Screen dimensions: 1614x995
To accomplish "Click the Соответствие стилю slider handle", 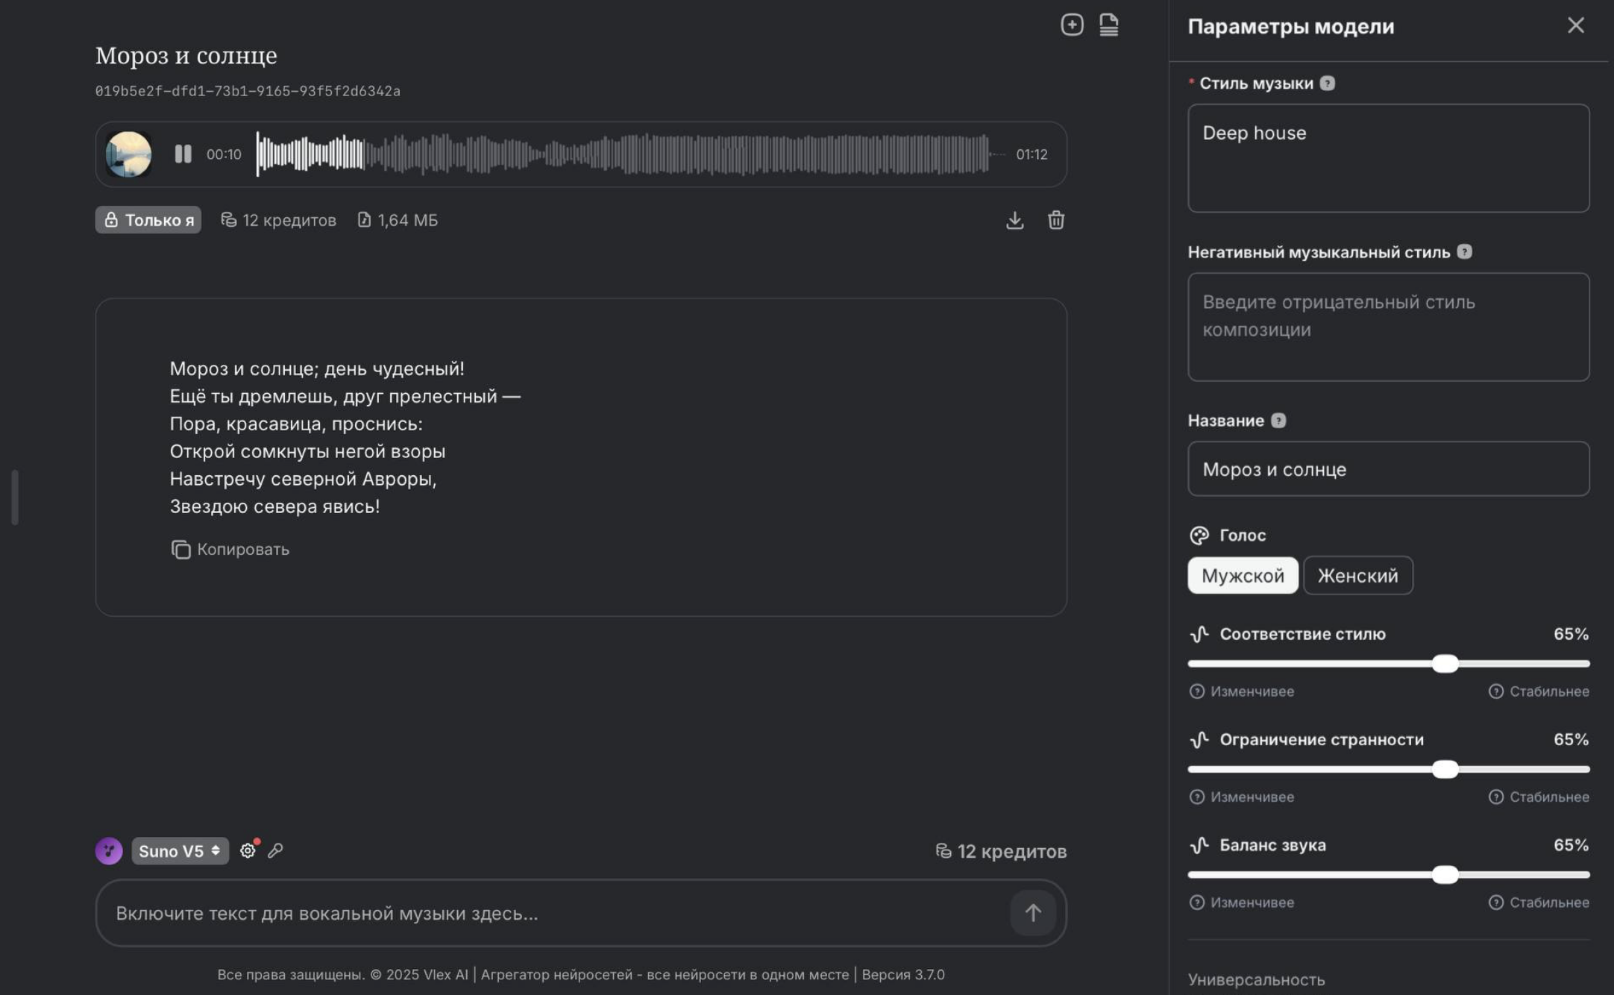I will tap(1445, 663).
